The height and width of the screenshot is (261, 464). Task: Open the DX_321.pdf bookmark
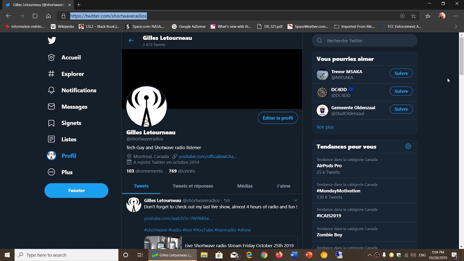[x=270, y=26]
